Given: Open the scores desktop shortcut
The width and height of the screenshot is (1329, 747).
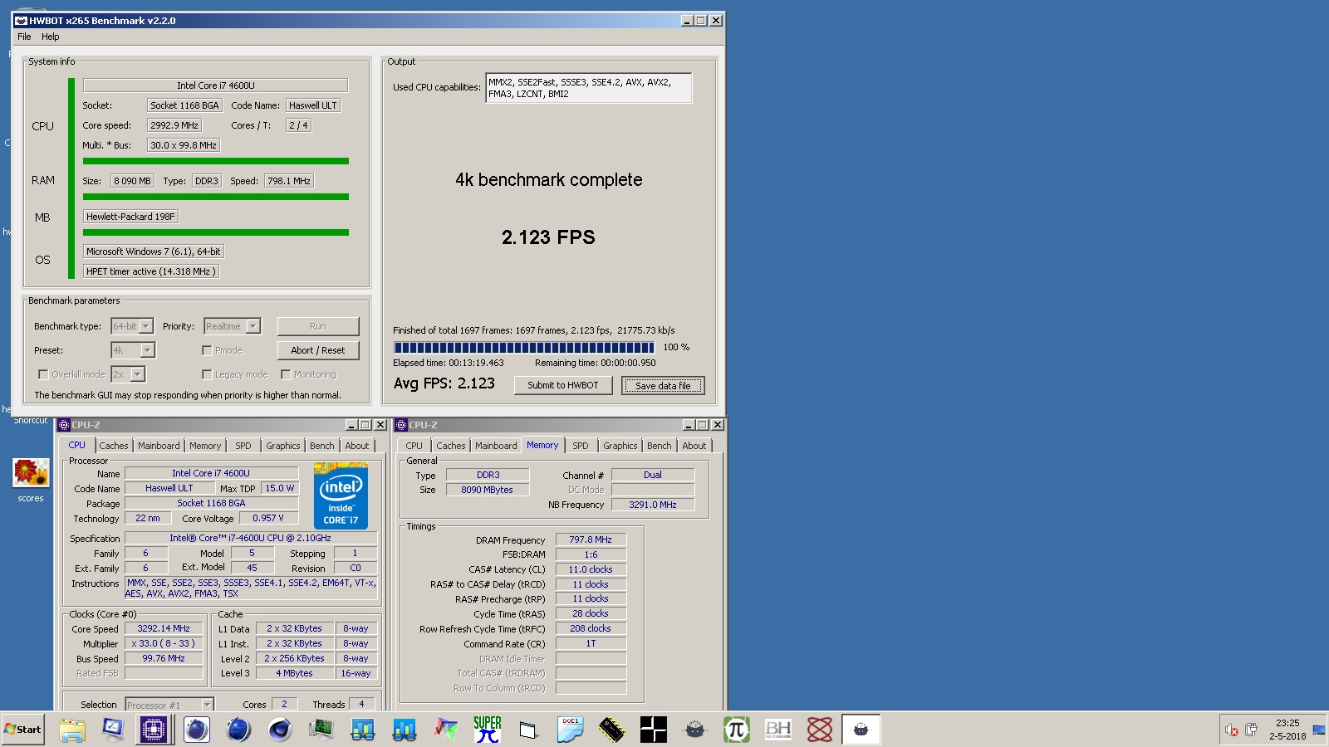Looking at the screenshot, I should tap(31, 481).
